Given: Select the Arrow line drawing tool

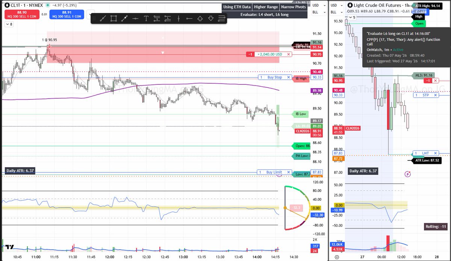Looking at the screenshot, I should click(124, 18).
